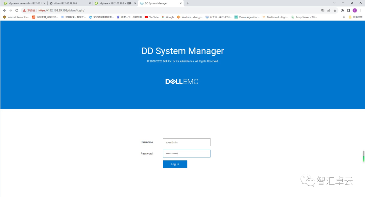This screenshot has height=197, width=365.
Task: Click the address bar URL
Action: [62, 10]
